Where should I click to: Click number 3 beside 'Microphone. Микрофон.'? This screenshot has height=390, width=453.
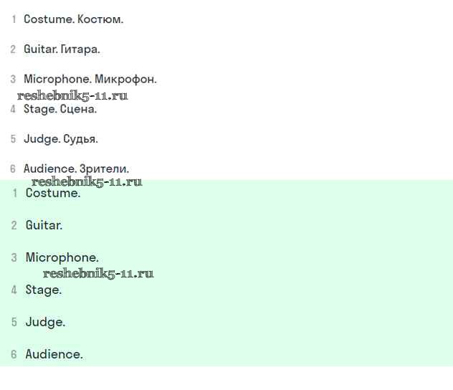click(13, 80)
